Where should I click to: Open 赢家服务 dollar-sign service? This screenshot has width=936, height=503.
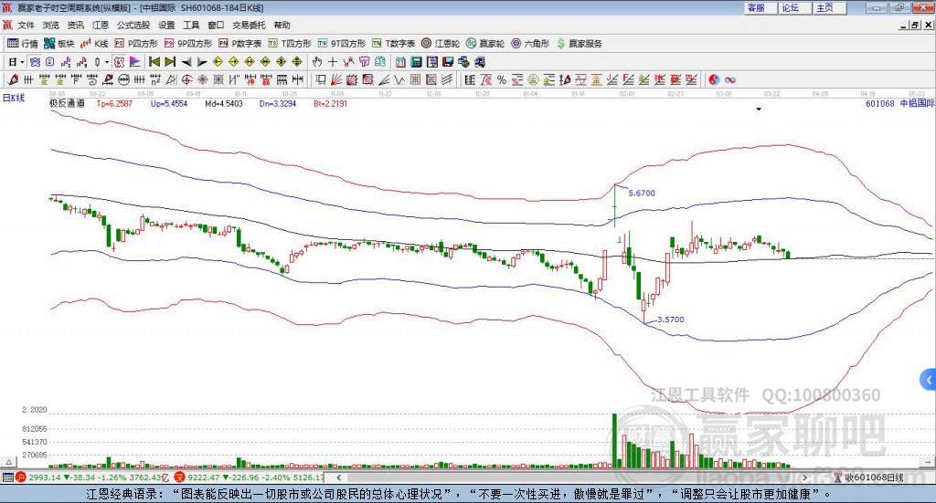[x=579, y=44]
